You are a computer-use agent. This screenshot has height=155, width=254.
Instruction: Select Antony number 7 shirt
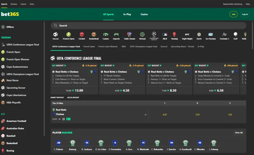[x=73, y=143]
